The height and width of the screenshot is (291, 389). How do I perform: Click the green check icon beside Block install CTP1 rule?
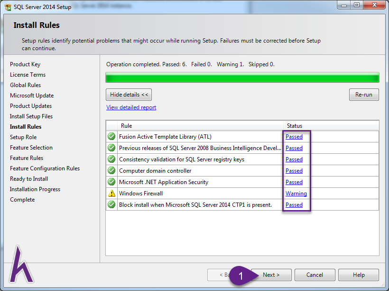(111, 204)
